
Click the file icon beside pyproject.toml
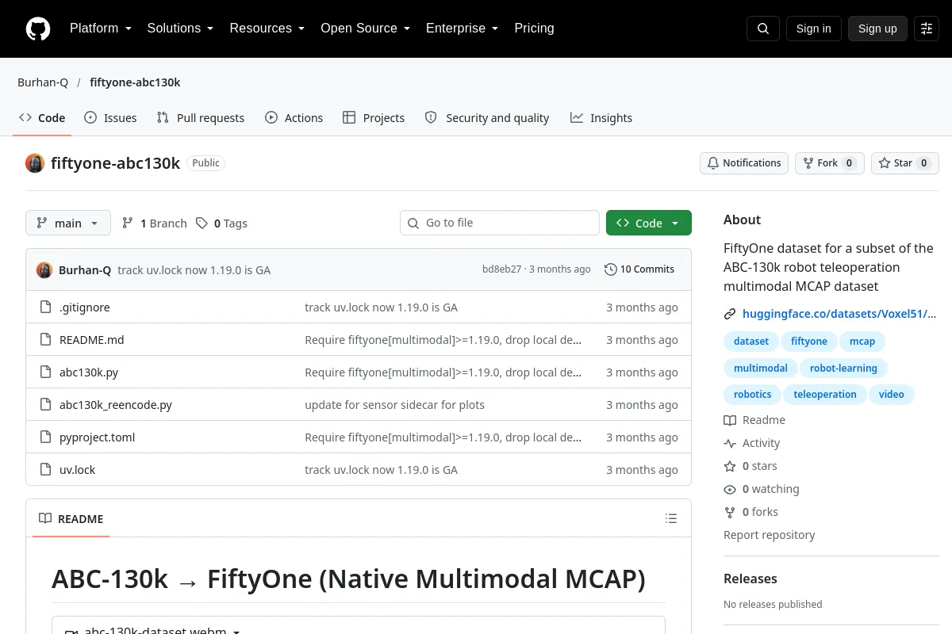[45, 437]
